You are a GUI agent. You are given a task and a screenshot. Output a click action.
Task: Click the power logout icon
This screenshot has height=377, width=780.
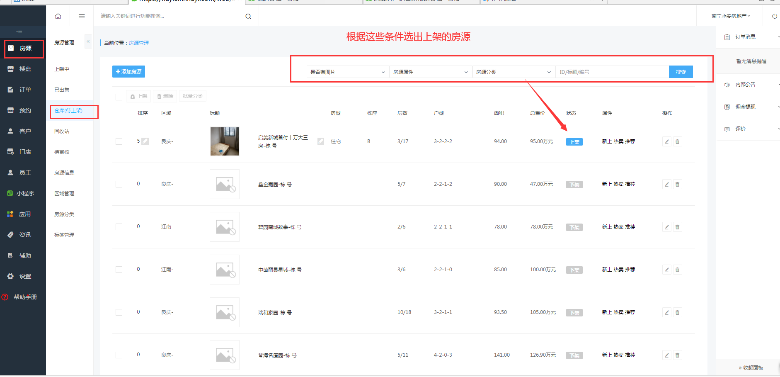[x=774, y=16]
